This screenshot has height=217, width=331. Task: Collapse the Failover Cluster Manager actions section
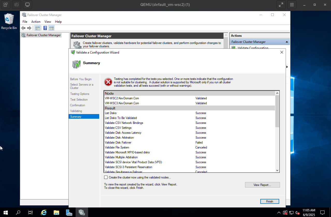pos(287,42)
